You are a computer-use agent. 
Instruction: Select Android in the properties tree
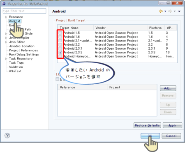click(x=15, y=21)
